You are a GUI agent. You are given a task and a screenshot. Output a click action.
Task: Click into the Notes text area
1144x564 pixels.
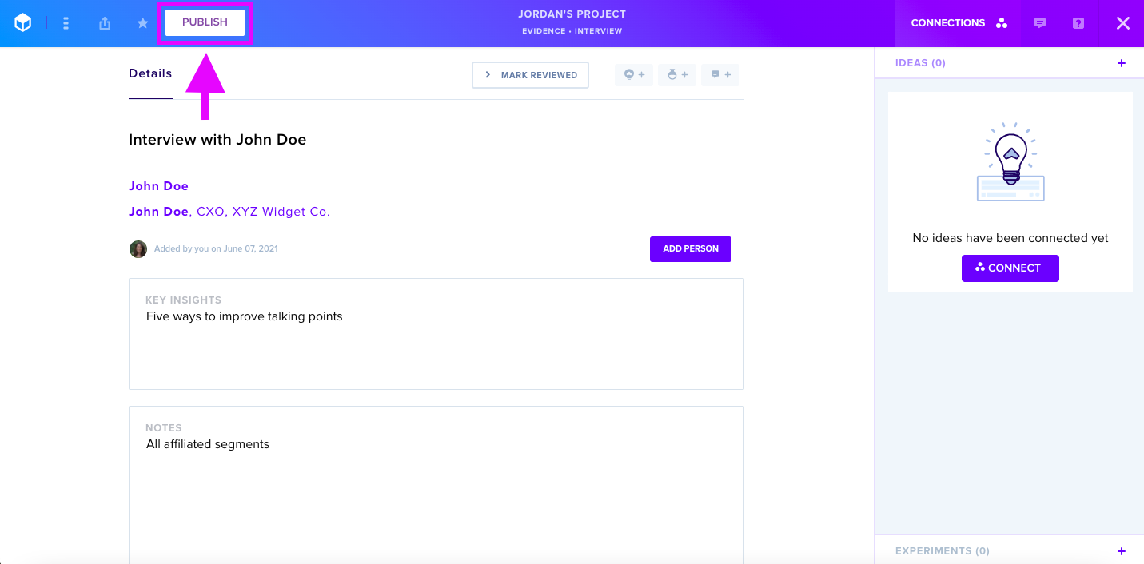click(x=436, y=485)
